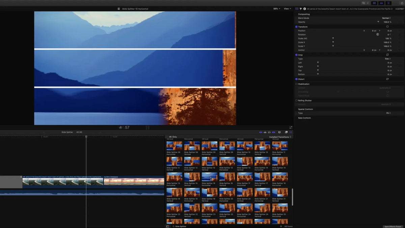This screenshot has height=228, width=405.
Task: Toggle snapping in timeline toolbar
Action: coord(274,132)
